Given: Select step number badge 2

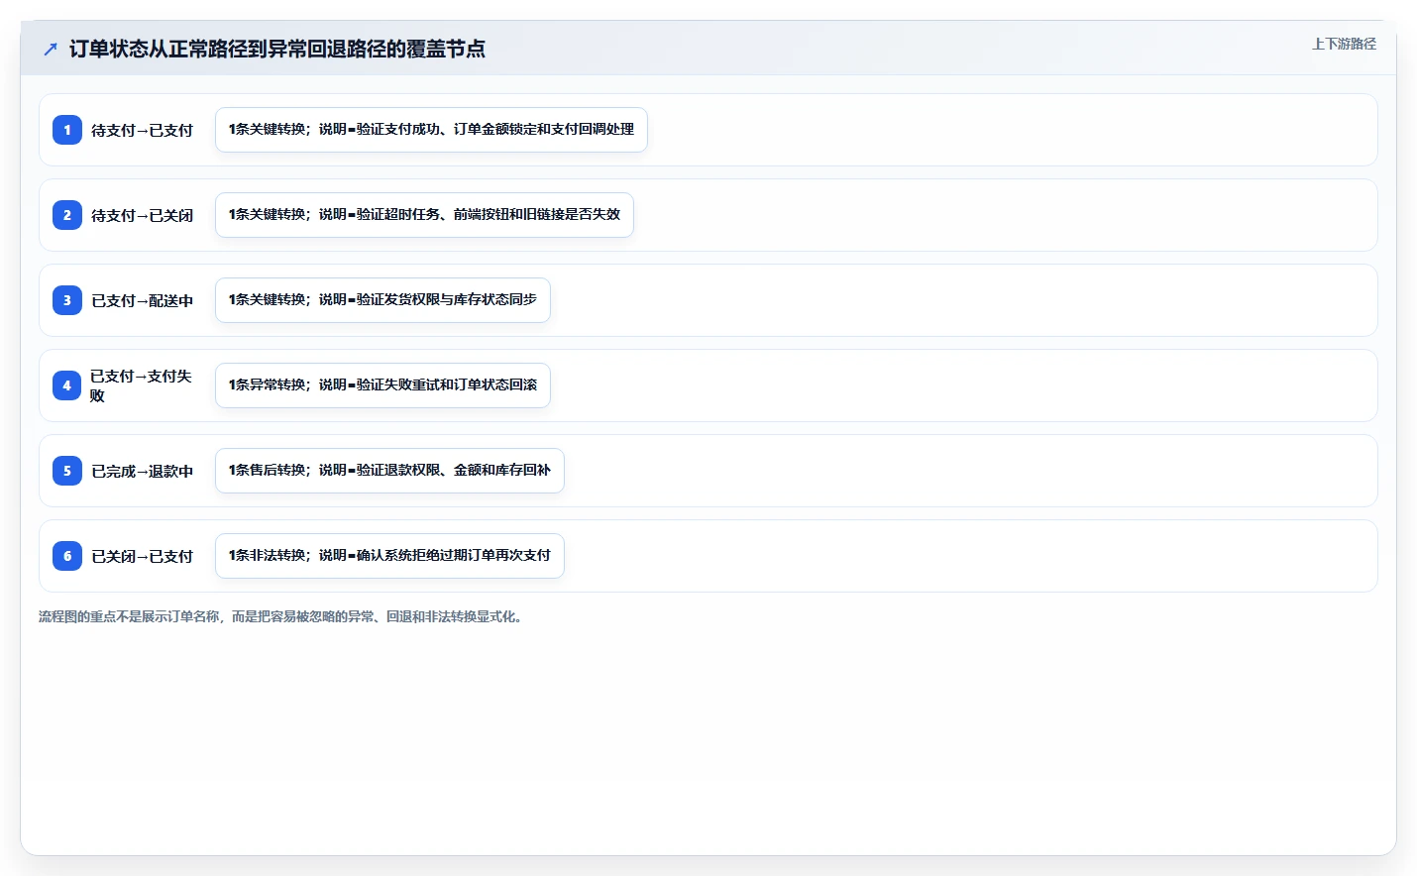Looking at the screenshot, I should (67, 215).
